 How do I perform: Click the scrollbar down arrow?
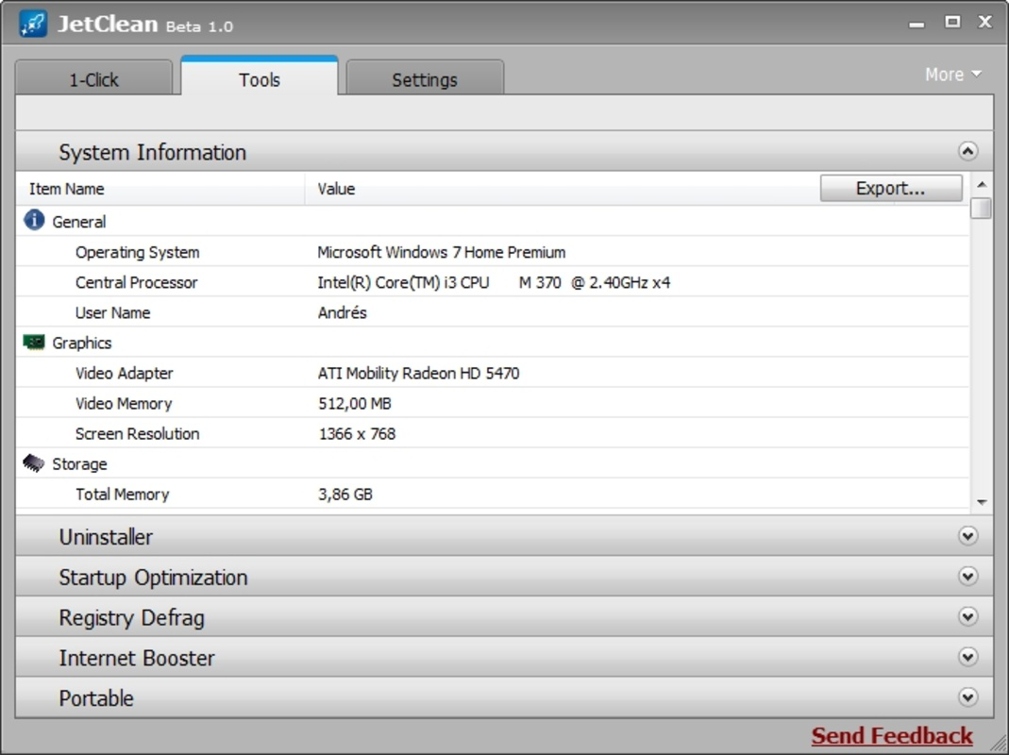coord(982,502)
